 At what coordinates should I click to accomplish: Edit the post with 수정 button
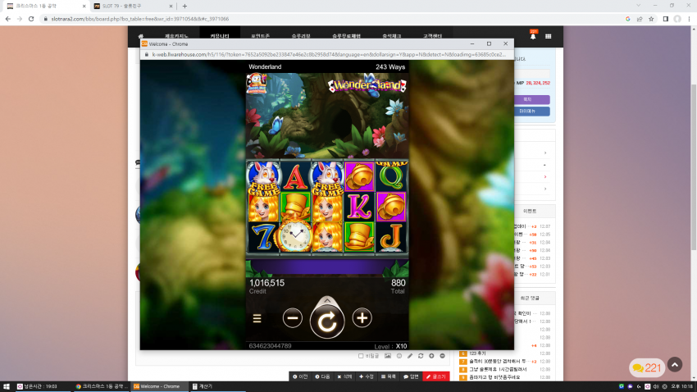pyautogui.click(x=367, y=376)
